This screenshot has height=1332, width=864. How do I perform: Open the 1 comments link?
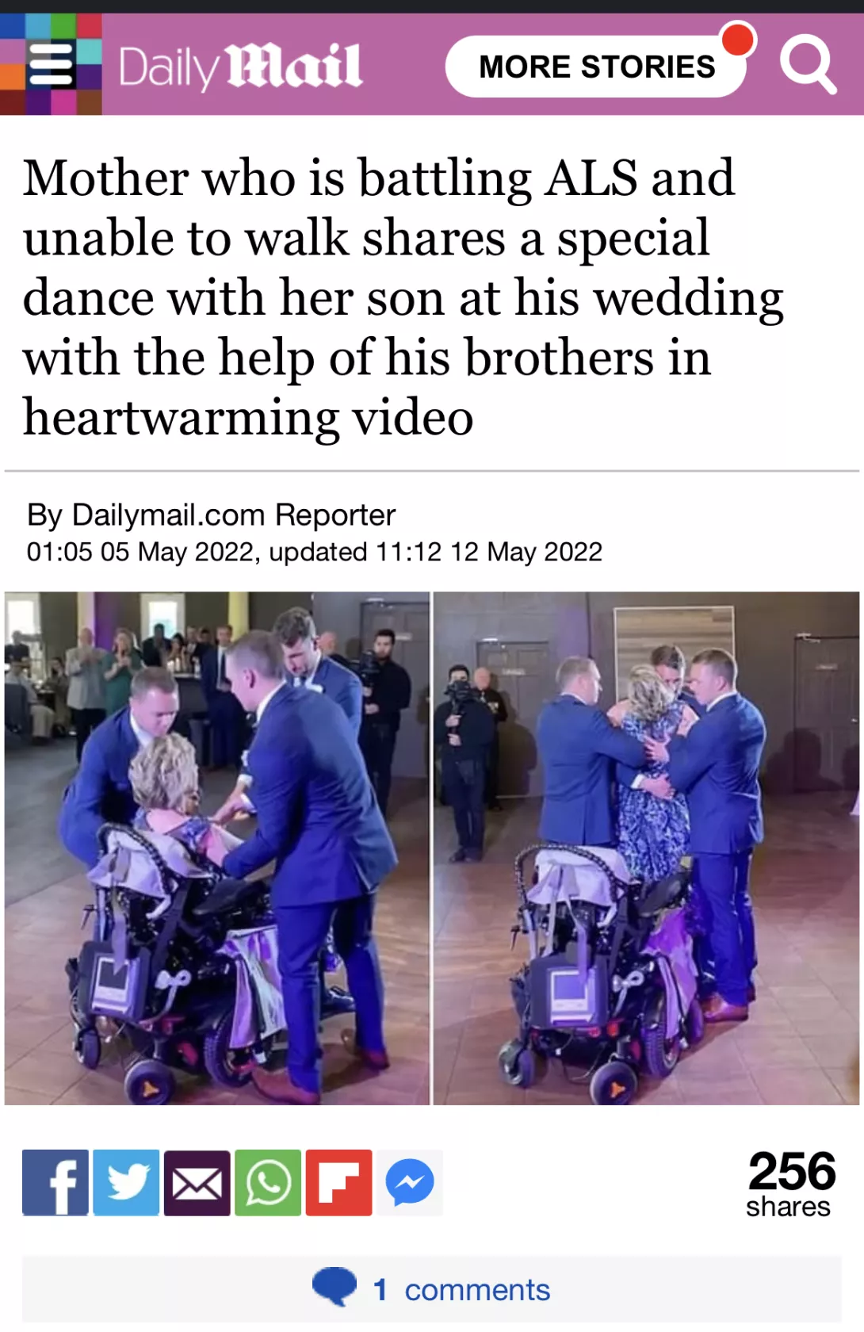click(461, 1290)
